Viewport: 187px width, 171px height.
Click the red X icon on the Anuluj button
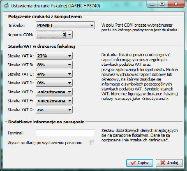(x=162, y=163)
